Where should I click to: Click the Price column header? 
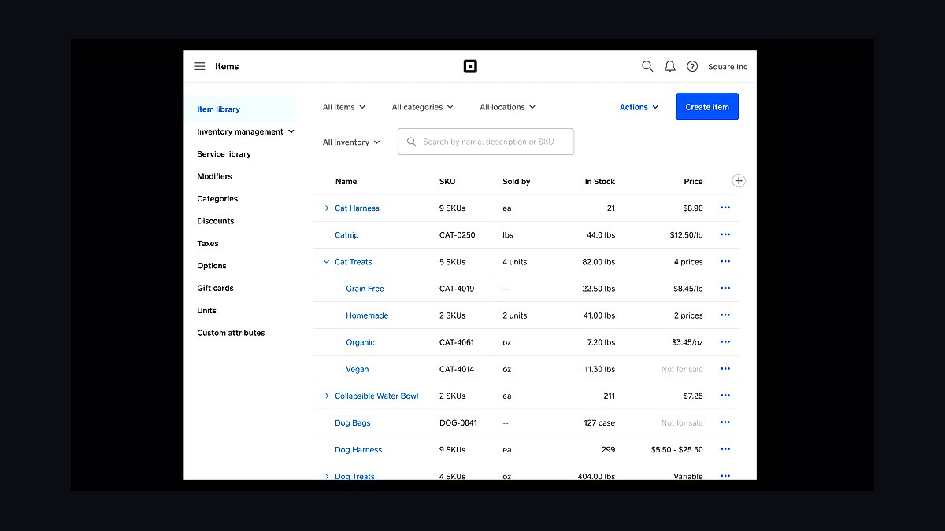[x=693, y=182]
